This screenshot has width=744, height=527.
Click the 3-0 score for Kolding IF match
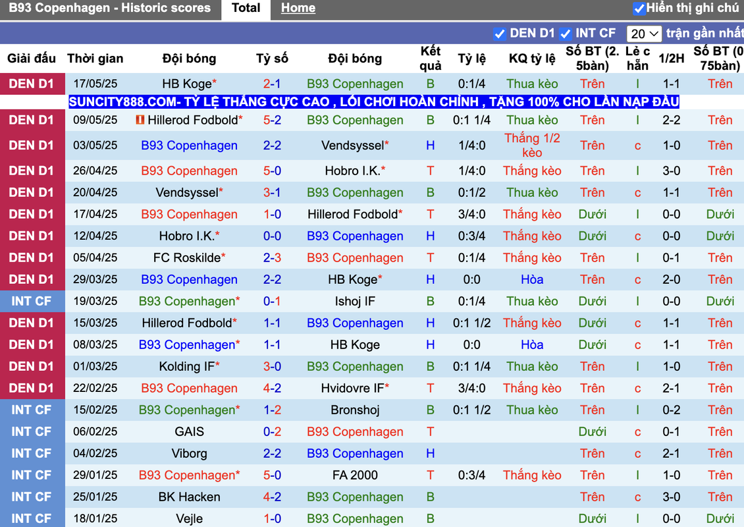click(272, 366)
